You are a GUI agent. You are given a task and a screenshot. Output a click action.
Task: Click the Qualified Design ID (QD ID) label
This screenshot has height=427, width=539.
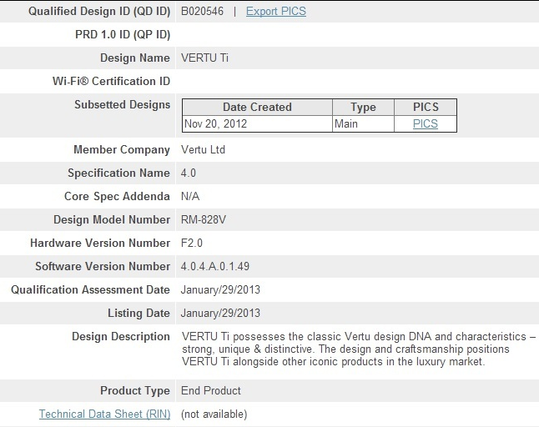99,12
